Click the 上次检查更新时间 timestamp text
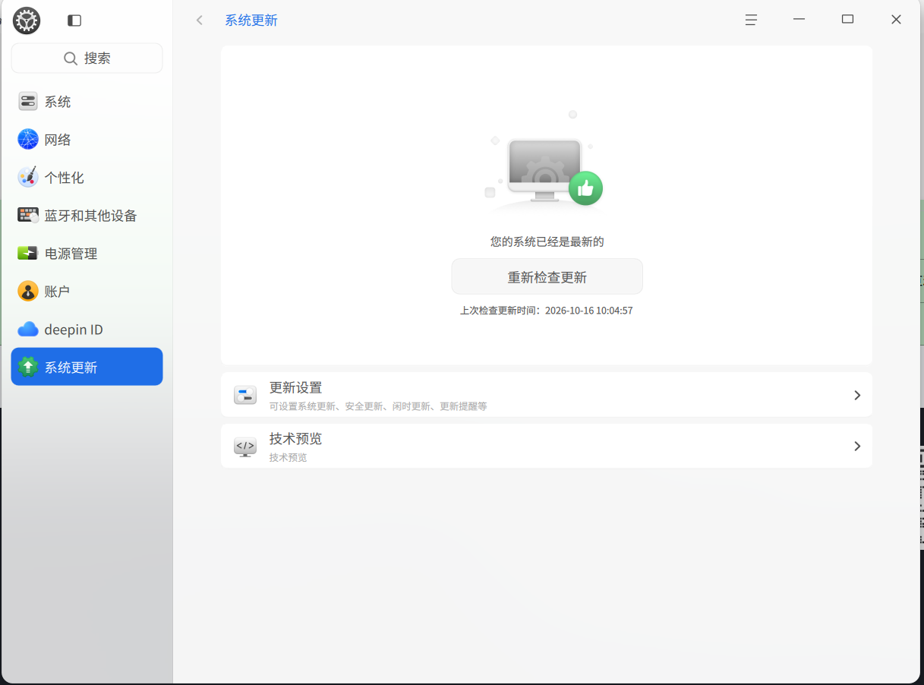The height and width of the screenshot is (685, 924). (x=547, y=311)
